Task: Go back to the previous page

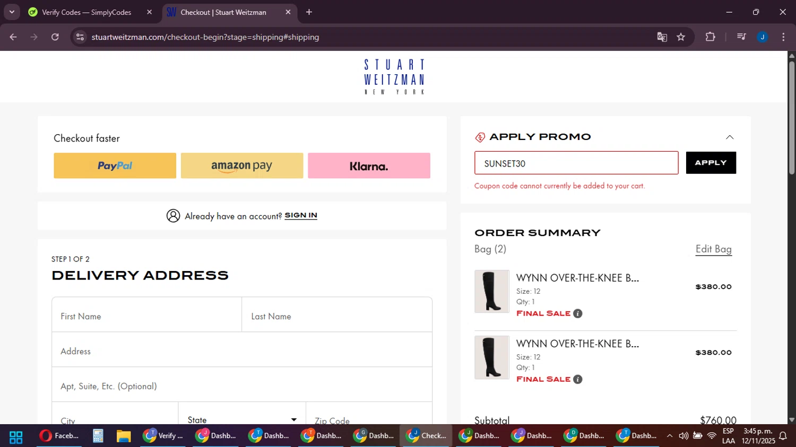Action: [13, 37]
